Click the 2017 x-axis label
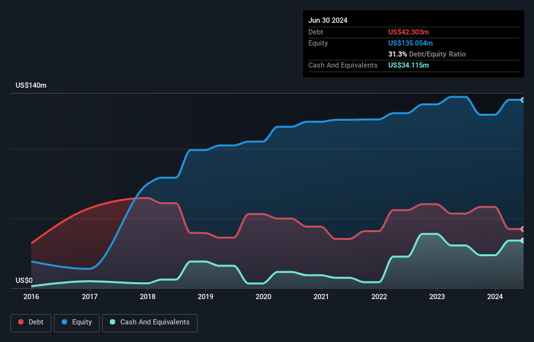 [90, 296]
